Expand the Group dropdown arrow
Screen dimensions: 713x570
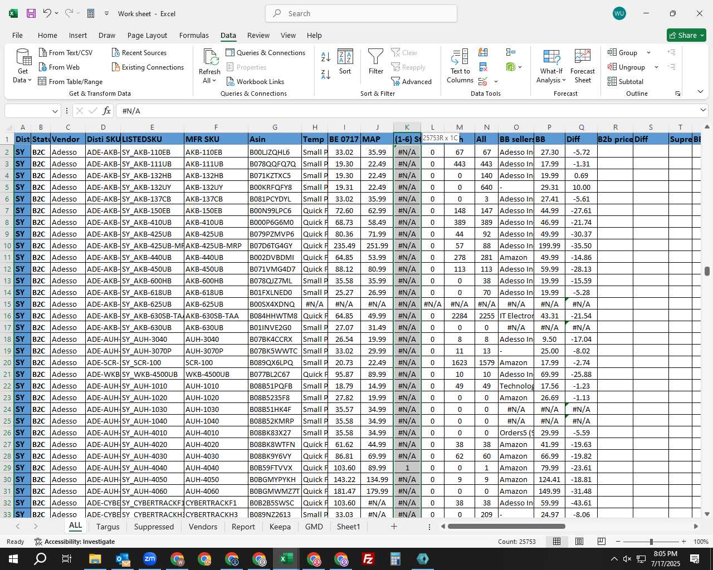pos(648,52)
